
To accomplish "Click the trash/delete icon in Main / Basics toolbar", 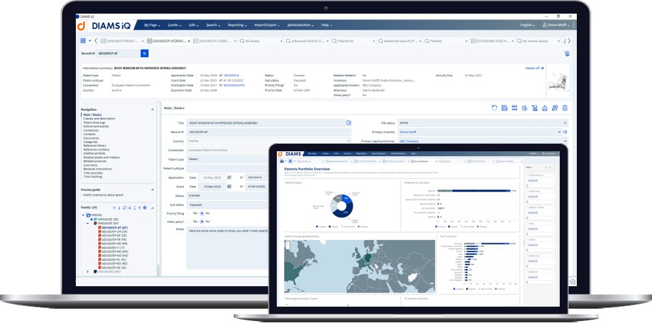I will coord(565,108).
